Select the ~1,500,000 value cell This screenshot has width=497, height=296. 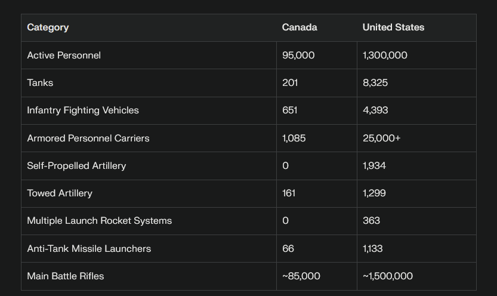tap(388, 276)
